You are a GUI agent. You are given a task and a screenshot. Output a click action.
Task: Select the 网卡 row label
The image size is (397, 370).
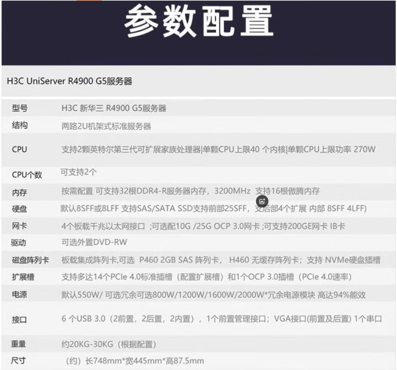point(20,226)
